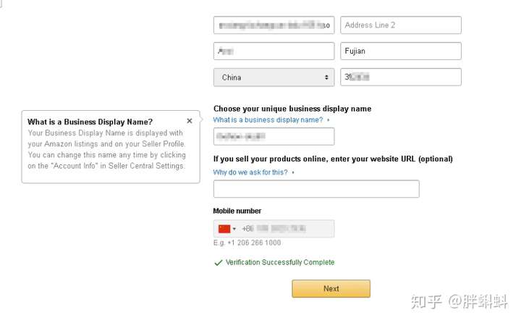Click the Next button

[x=331, y=288]
